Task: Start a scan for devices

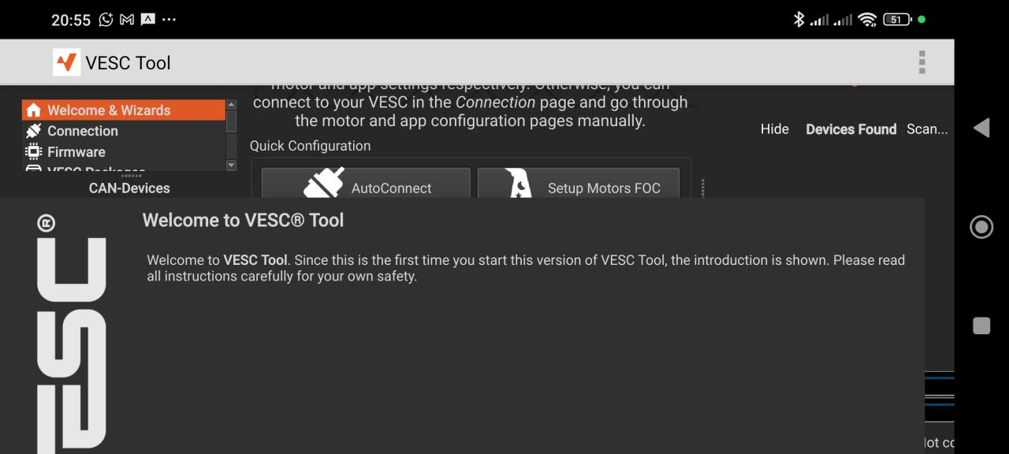Action: (x=927, y=129)
